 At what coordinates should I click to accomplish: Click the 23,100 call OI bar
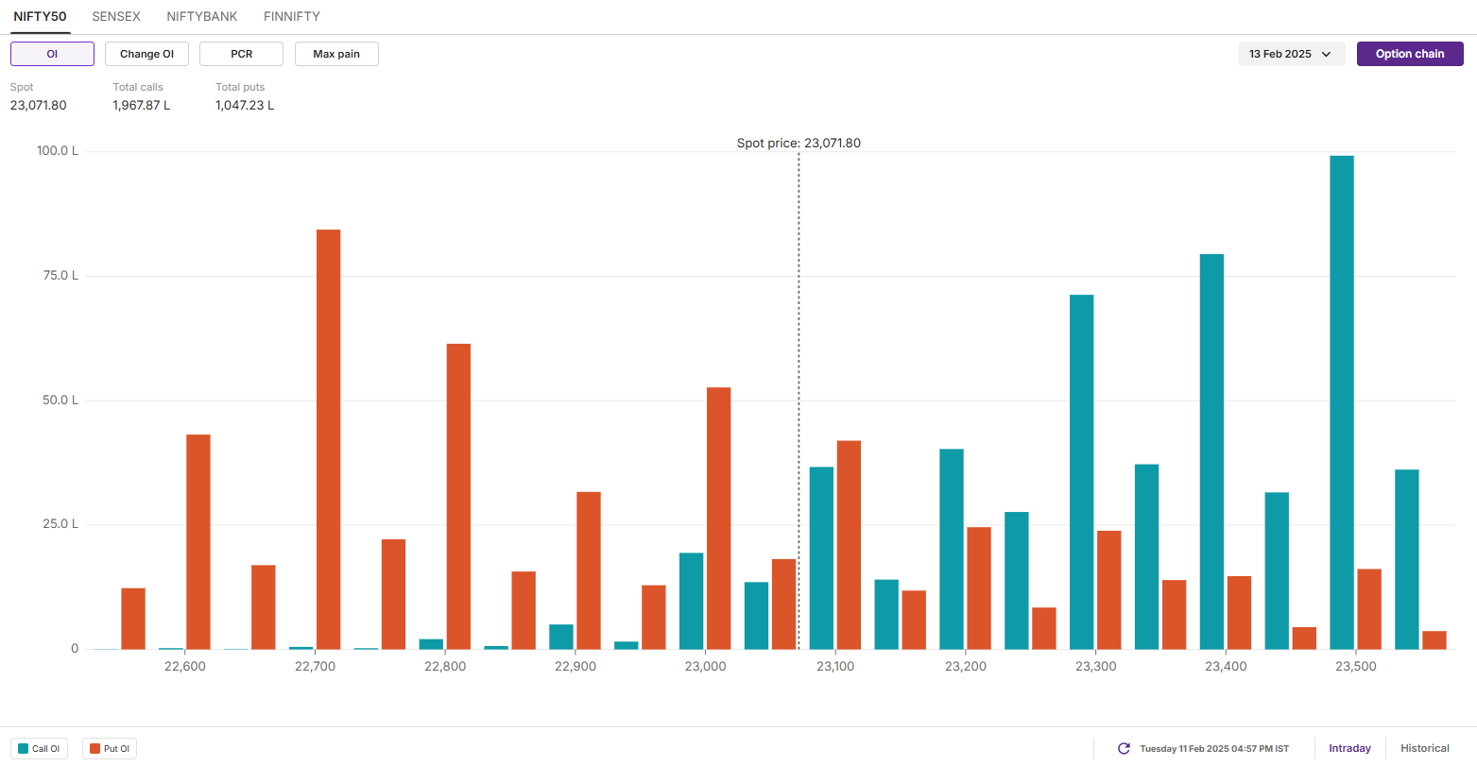821,558
